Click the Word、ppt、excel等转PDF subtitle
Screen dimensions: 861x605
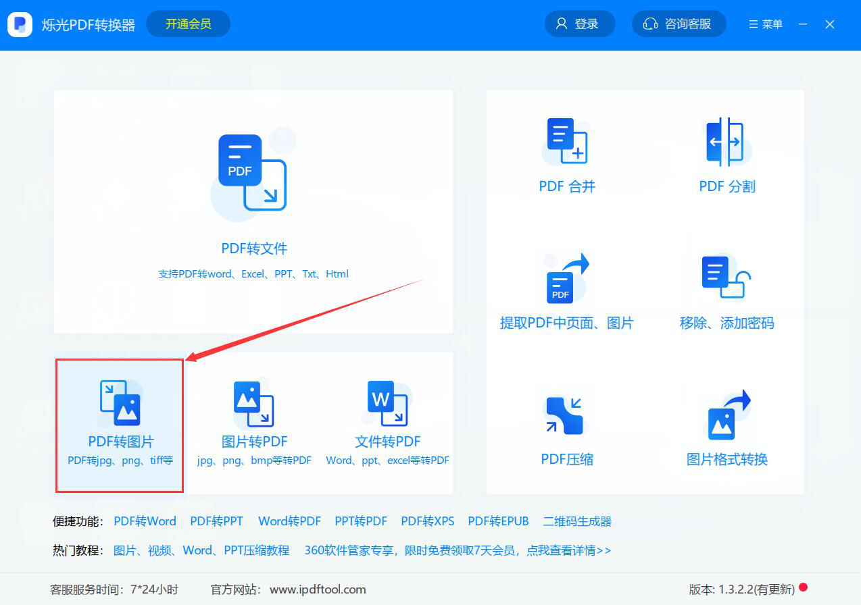click(x=387, y=461)
